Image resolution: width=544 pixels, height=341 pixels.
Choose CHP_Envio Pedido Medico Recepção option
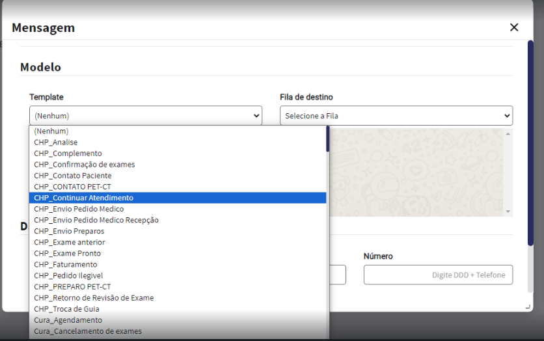[178, 220]
